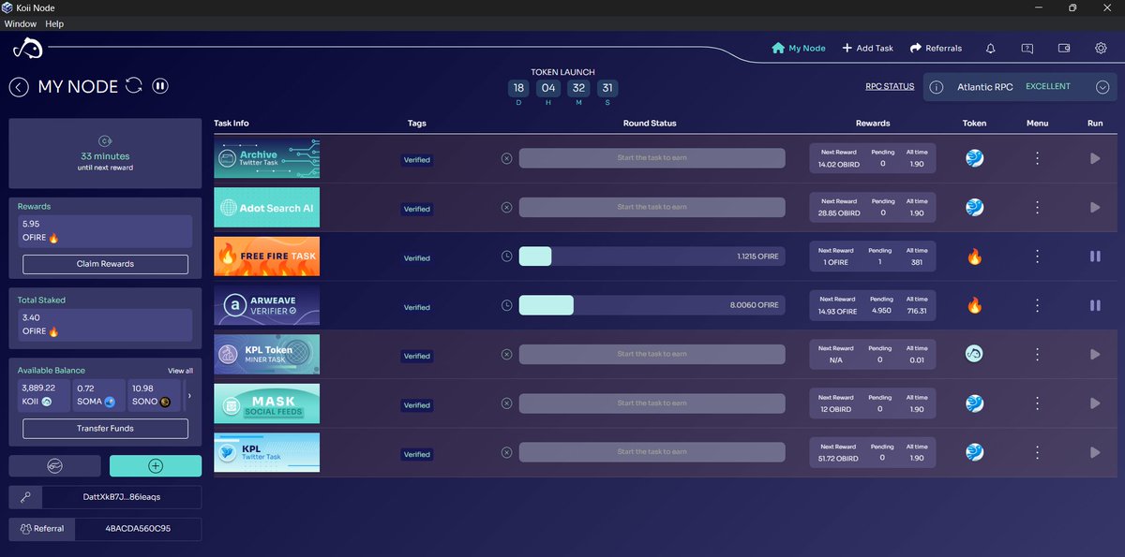Open the KPL Twitter Task three-dot menu

coord(1037,452)
